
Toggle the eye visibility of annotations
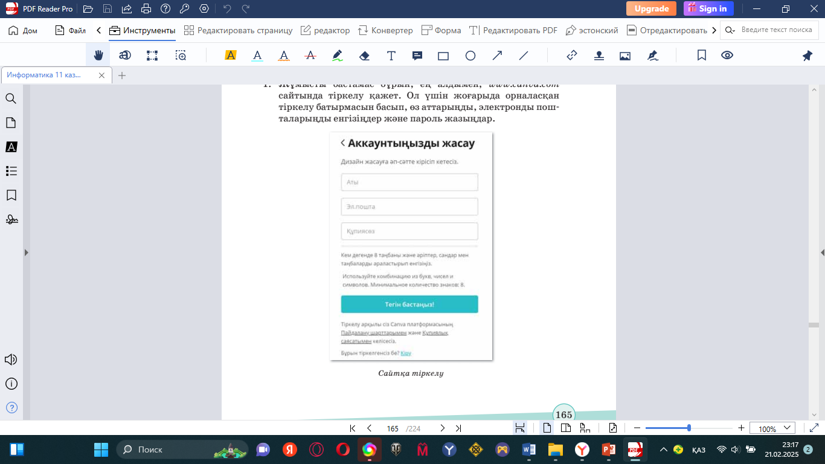(727, 56)
